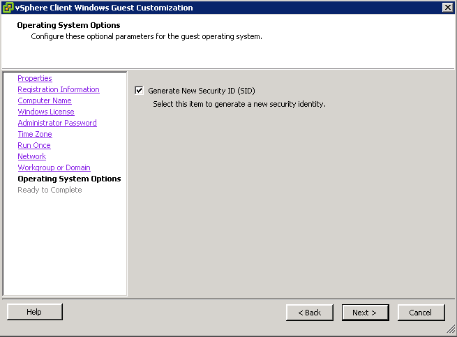Select Operating System Options current step
The image size is (457, 337).
pyautogui.click(x=69, y=179)
